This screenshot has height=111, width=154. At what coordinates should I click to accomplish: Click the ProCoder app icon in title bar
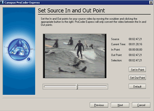2,2
